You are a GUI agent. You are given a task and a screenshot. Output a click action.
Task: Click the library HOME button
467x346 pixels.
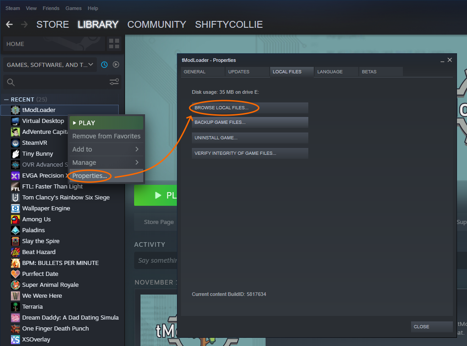54,44
